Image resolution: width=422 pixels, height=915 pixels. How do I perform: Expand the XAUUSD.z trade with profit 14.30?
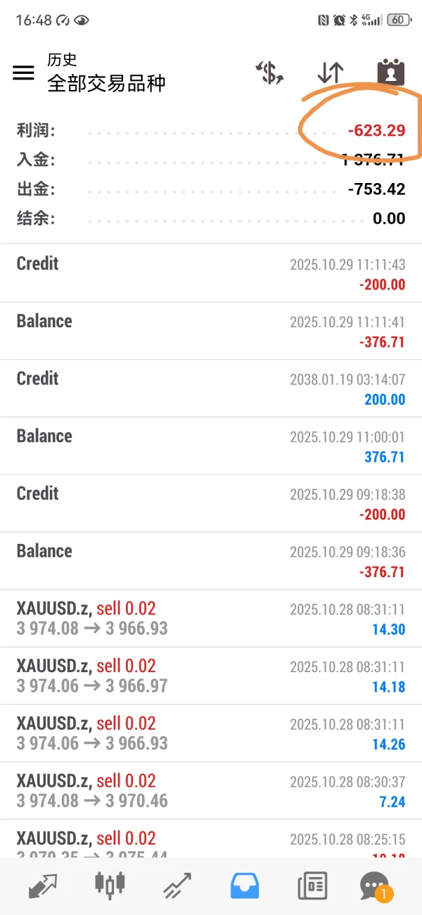[211, 618]
